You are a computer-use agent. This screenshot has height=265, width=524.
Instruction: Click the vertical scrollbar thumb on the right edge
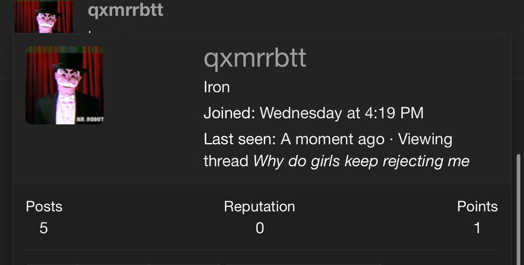click(x=519, y=209)
